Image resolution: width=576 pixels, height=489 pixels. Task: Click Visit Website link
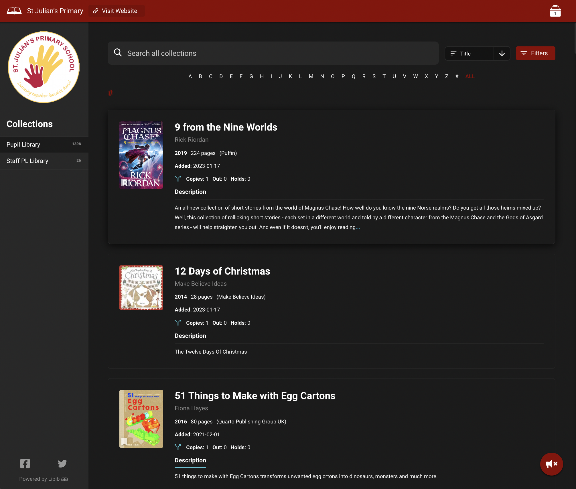click(x=116, y=11)
